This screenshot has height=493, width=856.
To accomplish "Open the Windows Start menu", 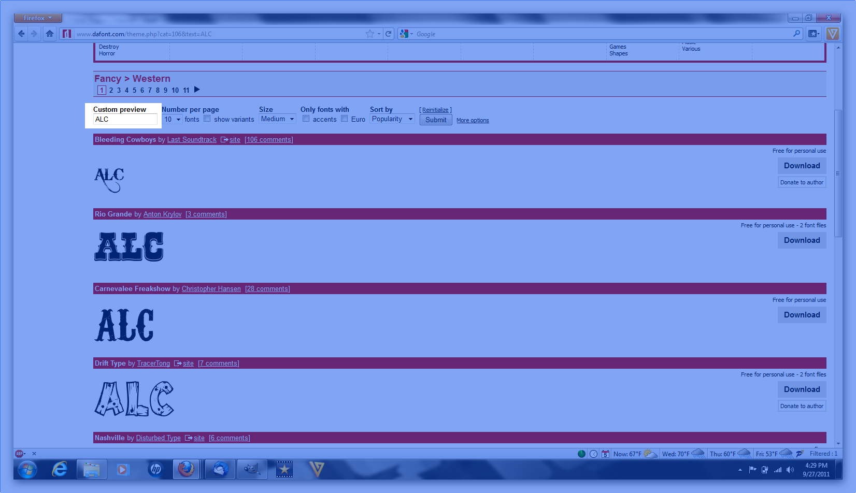I will tap(27, 470).
